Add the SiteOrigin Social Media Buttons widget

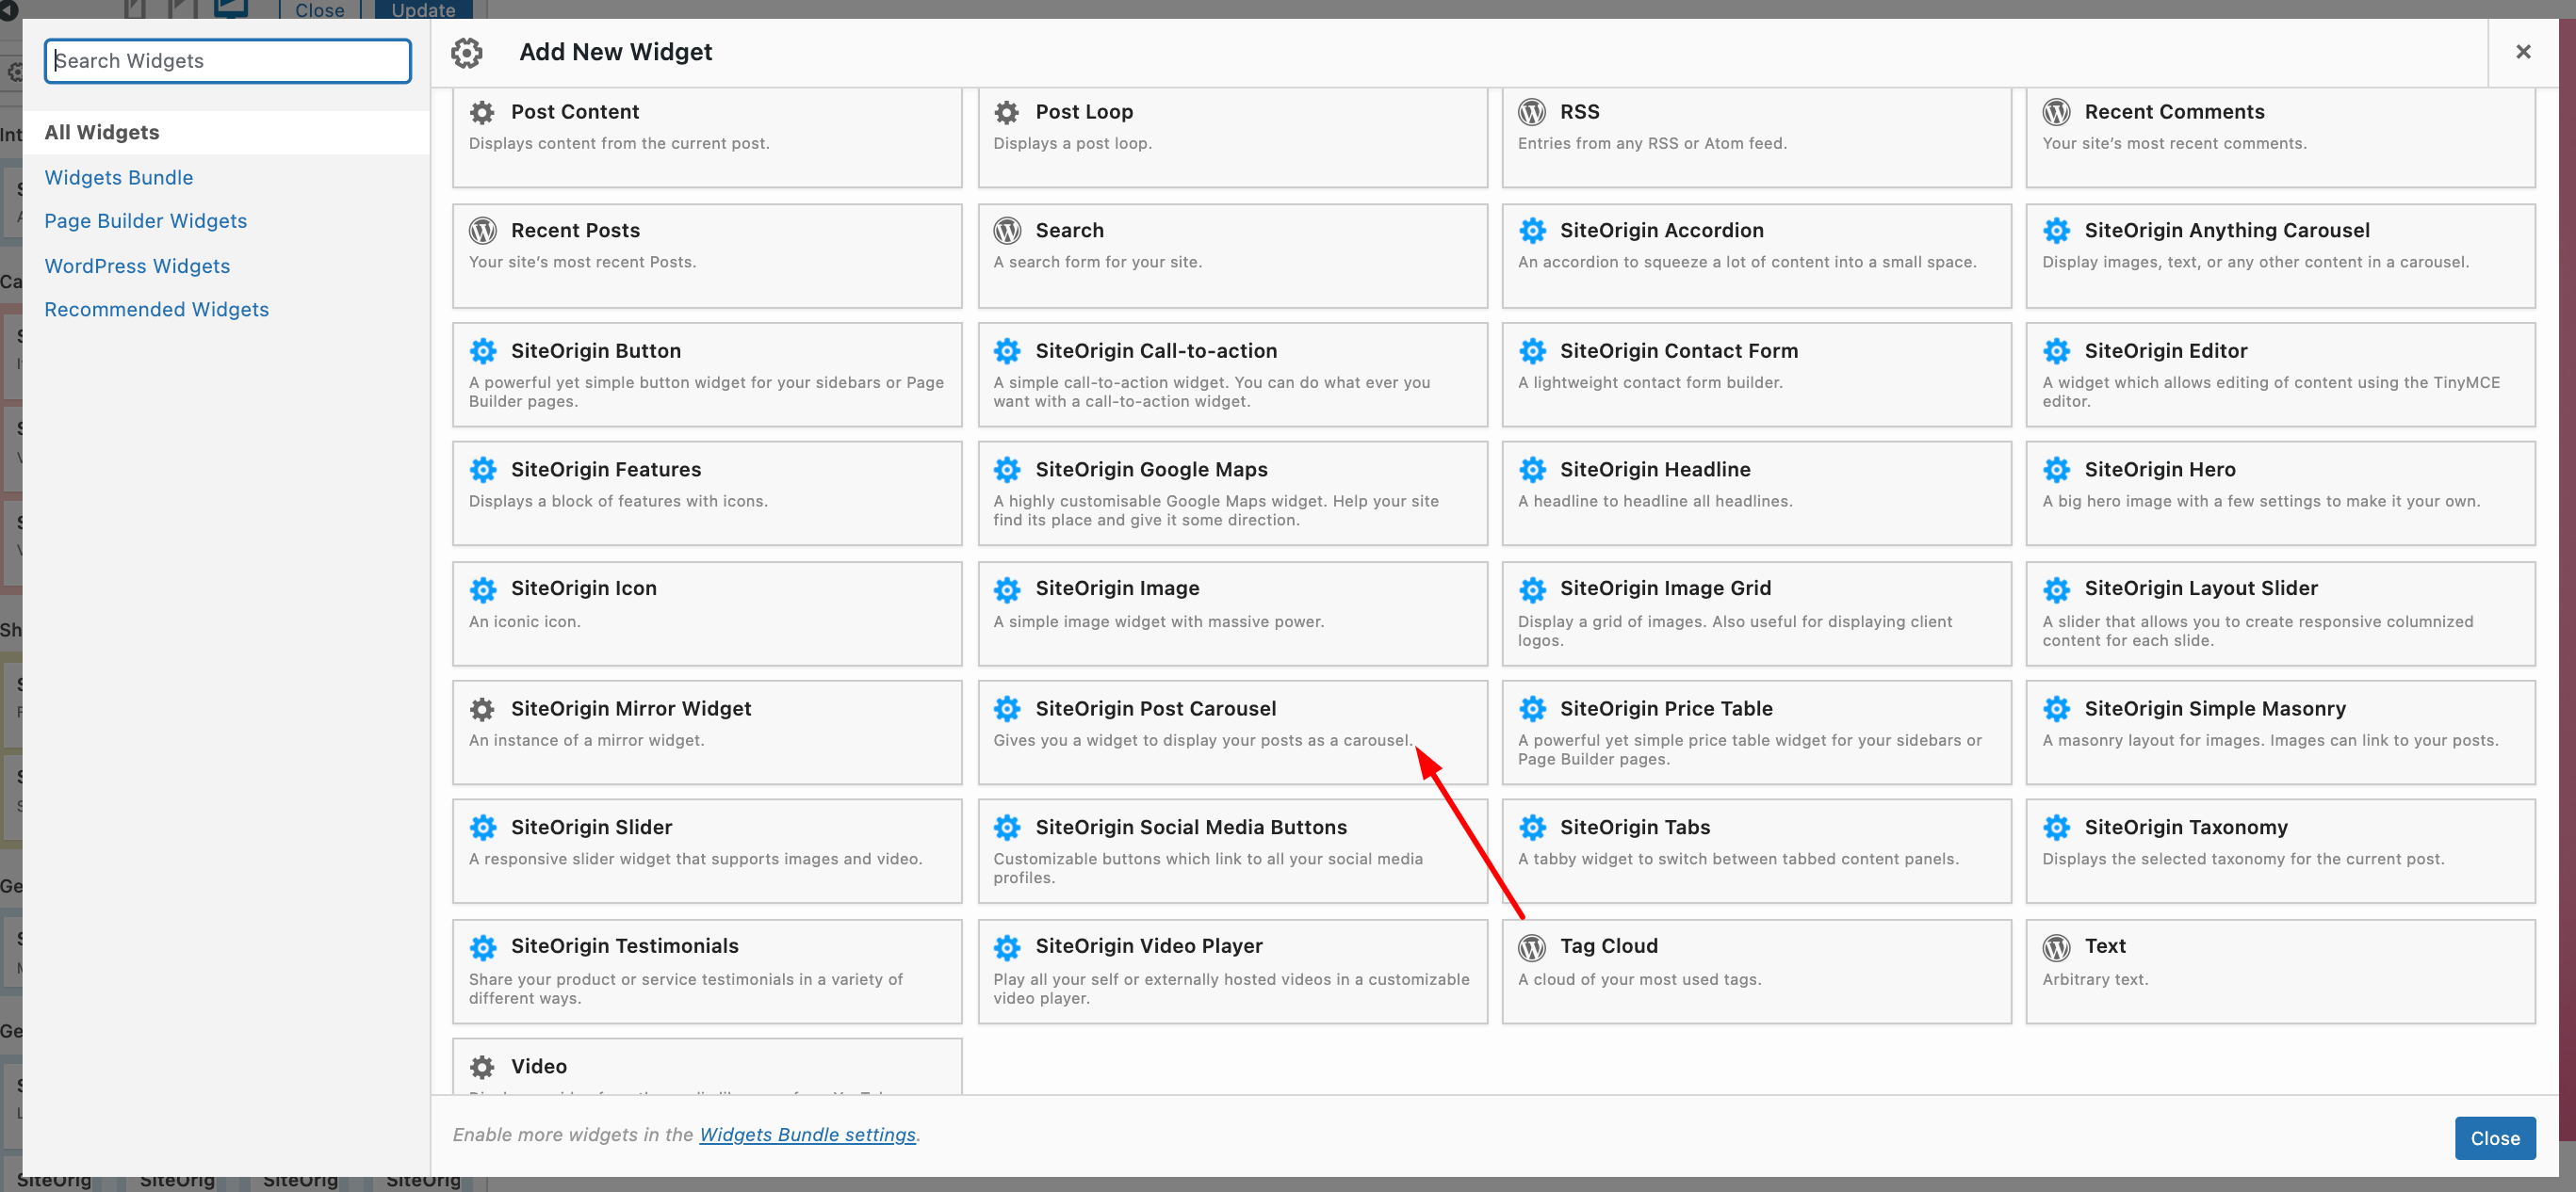[1232, 850]
